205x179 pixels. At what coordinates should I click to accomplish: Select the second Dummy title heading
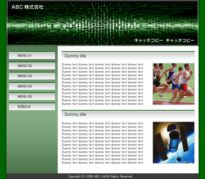[x=75, y=114]
